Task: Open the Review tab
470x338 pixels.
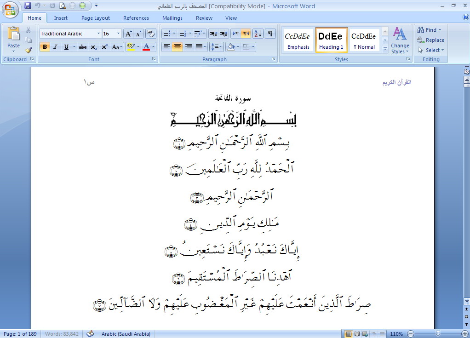Action: pos(204,18)
